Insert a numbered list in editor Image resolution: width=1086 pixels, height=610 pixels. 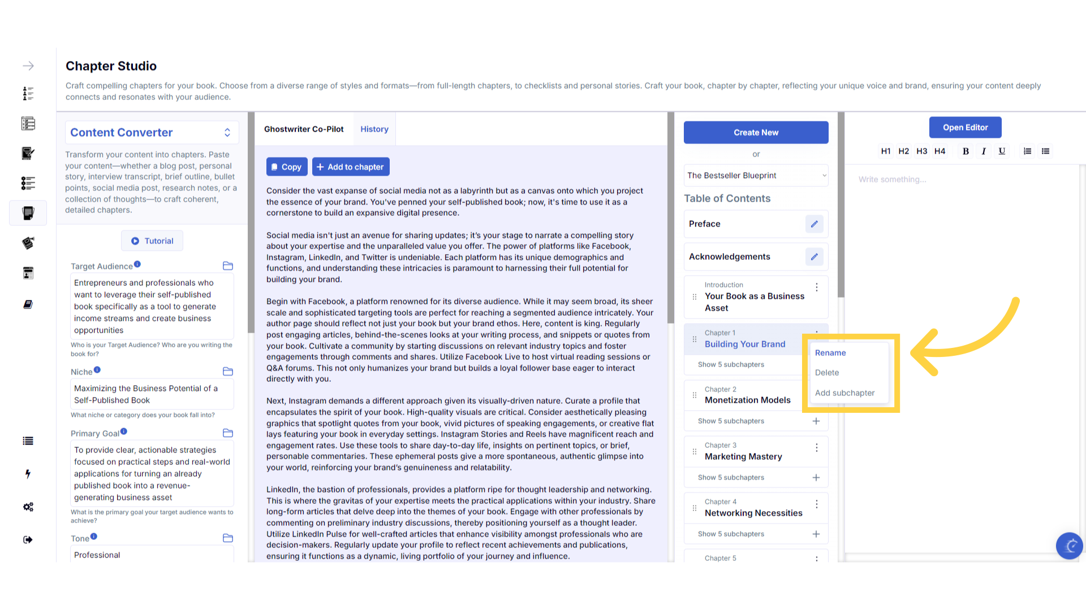point(1027,151)
